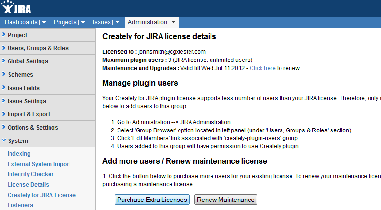Collapse the System section chevron

coord(4,140)
